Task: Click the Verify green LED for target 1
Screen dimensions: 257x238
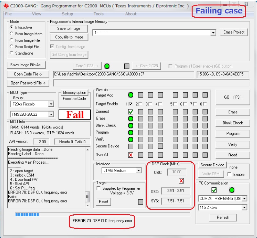Action: tap(131, 140)
